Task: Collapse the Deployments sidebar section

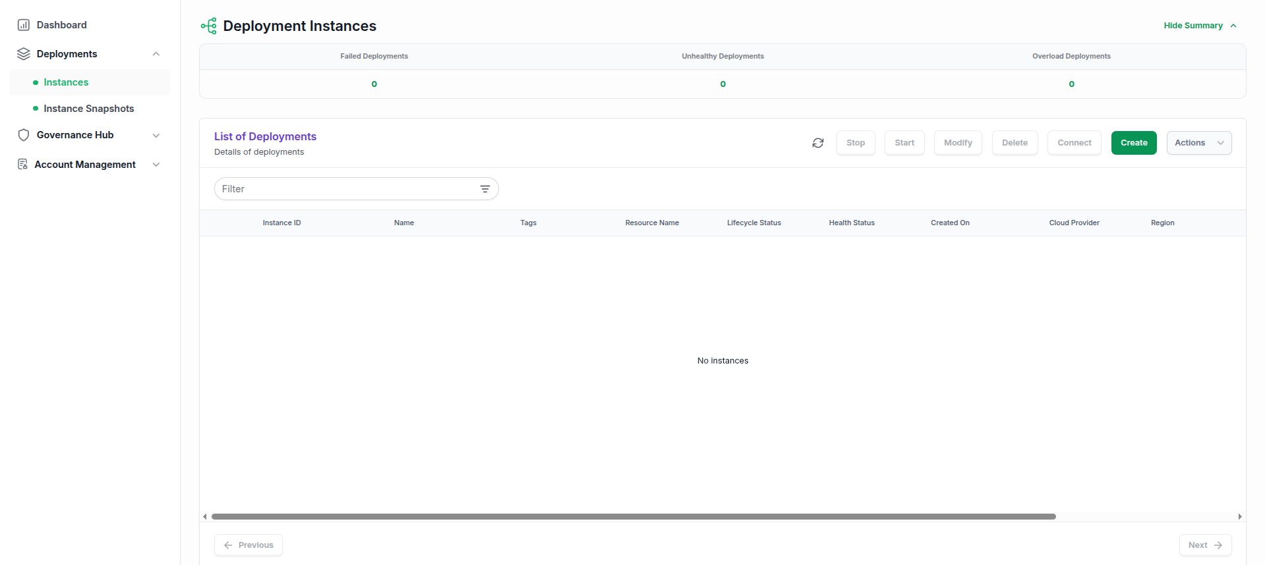Action: tap(156, 54)
